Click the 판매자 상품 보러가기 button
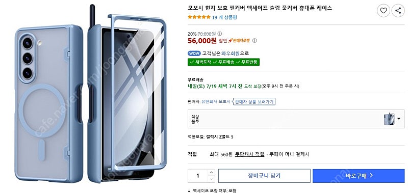 (x=253, y=101)
